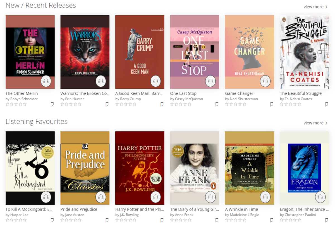Toggle wishlist bookmark for Harry Potter title

[162, 220]
